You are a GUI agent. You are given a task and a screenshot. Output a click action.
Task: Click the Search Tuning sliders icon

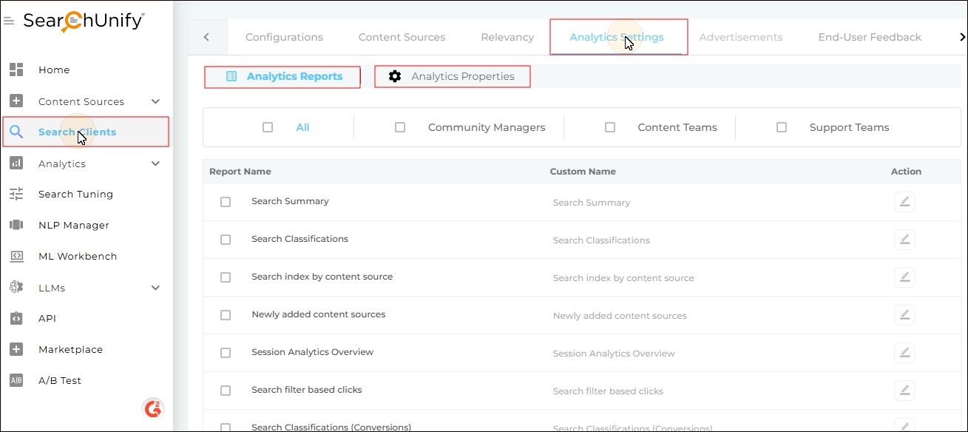pyautogui.click(x=16, y=194)
